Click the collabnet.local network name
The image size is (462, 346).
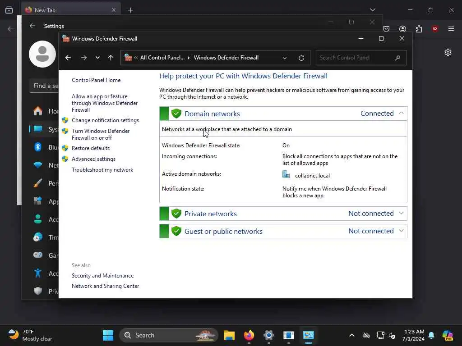312,176
